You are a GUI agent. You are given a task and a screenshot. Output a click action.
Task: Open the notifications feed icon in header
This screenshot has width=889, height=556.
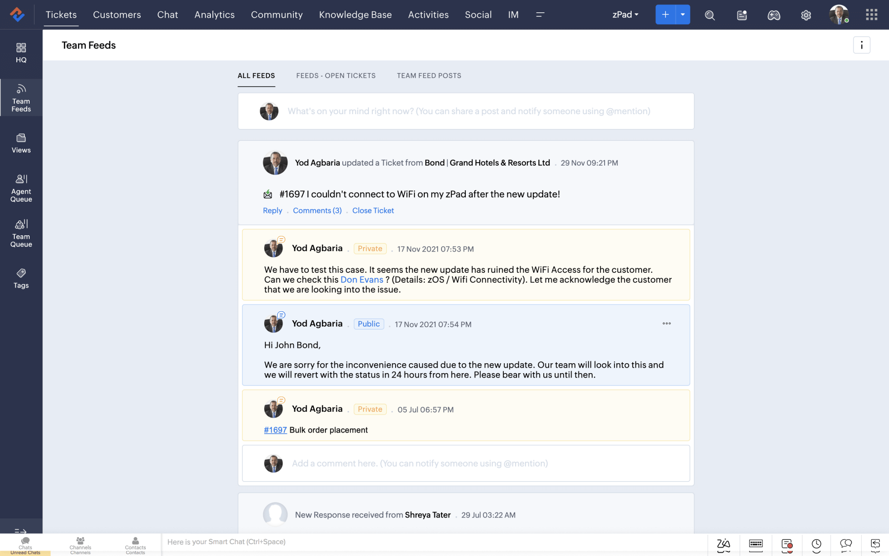pos(742,15)
